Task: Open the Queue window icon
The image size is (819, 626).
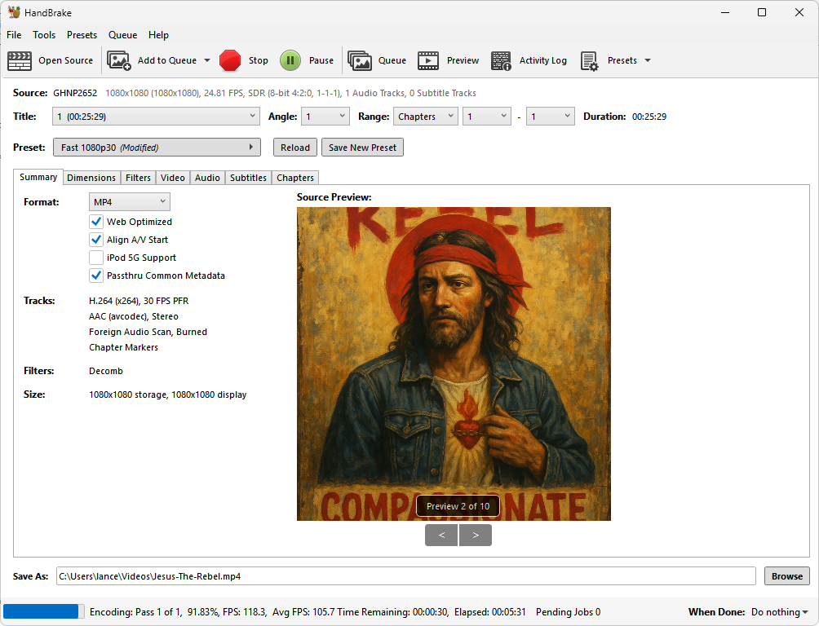Action: pos(360,60)
